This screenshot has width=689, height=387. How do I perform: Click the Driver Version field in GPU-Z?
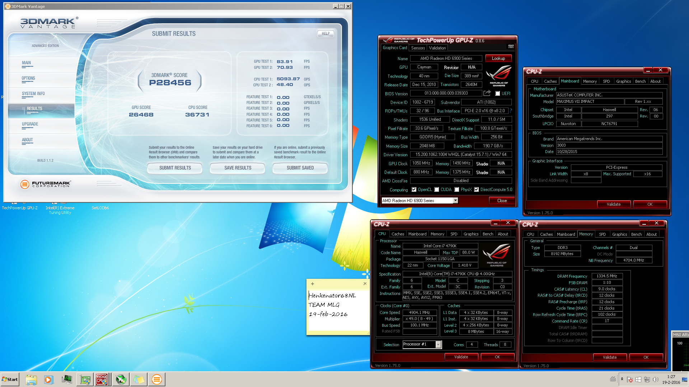click(461, 155)
